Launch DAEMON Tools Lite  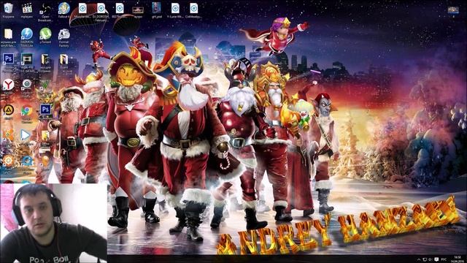coord(27,37)
